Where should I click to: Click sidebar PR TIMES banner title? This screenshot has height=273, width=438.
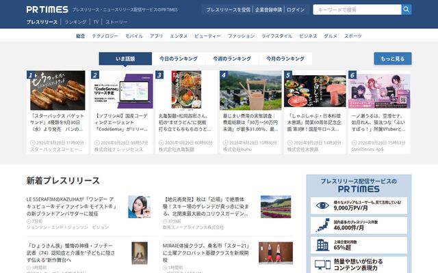click(359, 185)
